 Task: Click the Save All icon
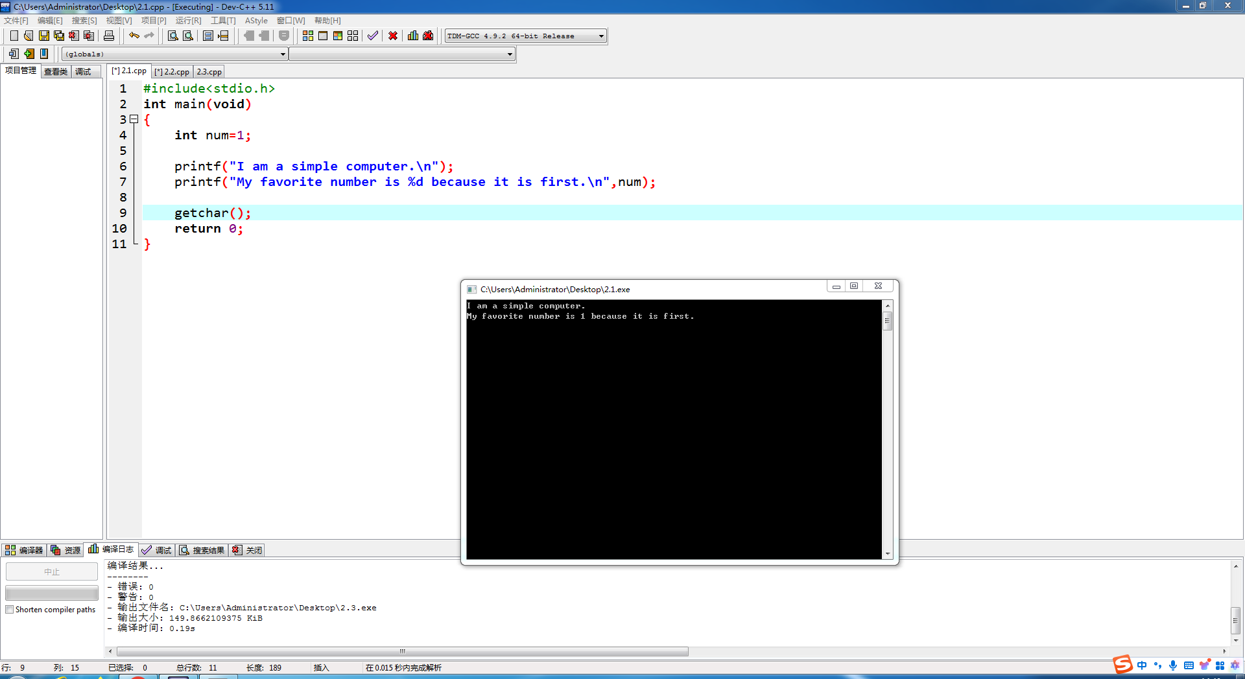[x=59, y=36]
